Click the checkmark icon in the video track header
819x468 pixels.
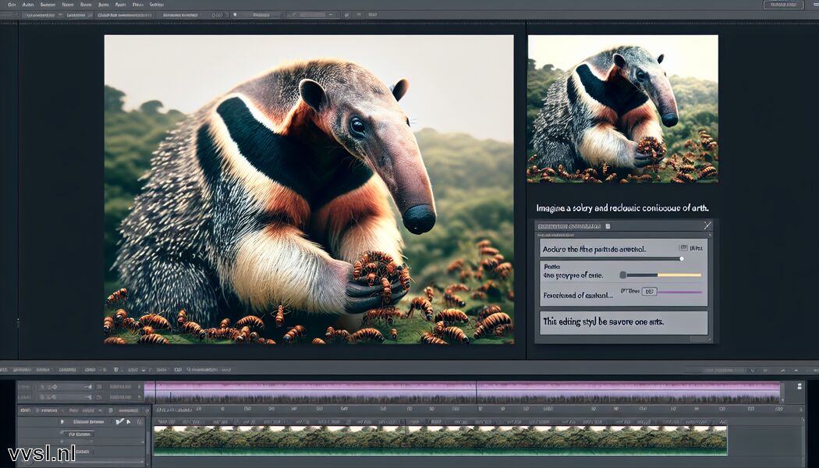120,421
